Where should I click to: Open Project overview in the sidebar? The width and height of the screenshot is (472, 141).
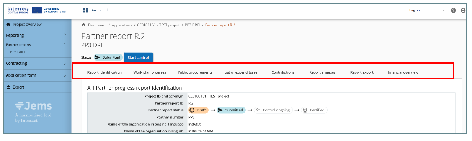coord(27,25)
